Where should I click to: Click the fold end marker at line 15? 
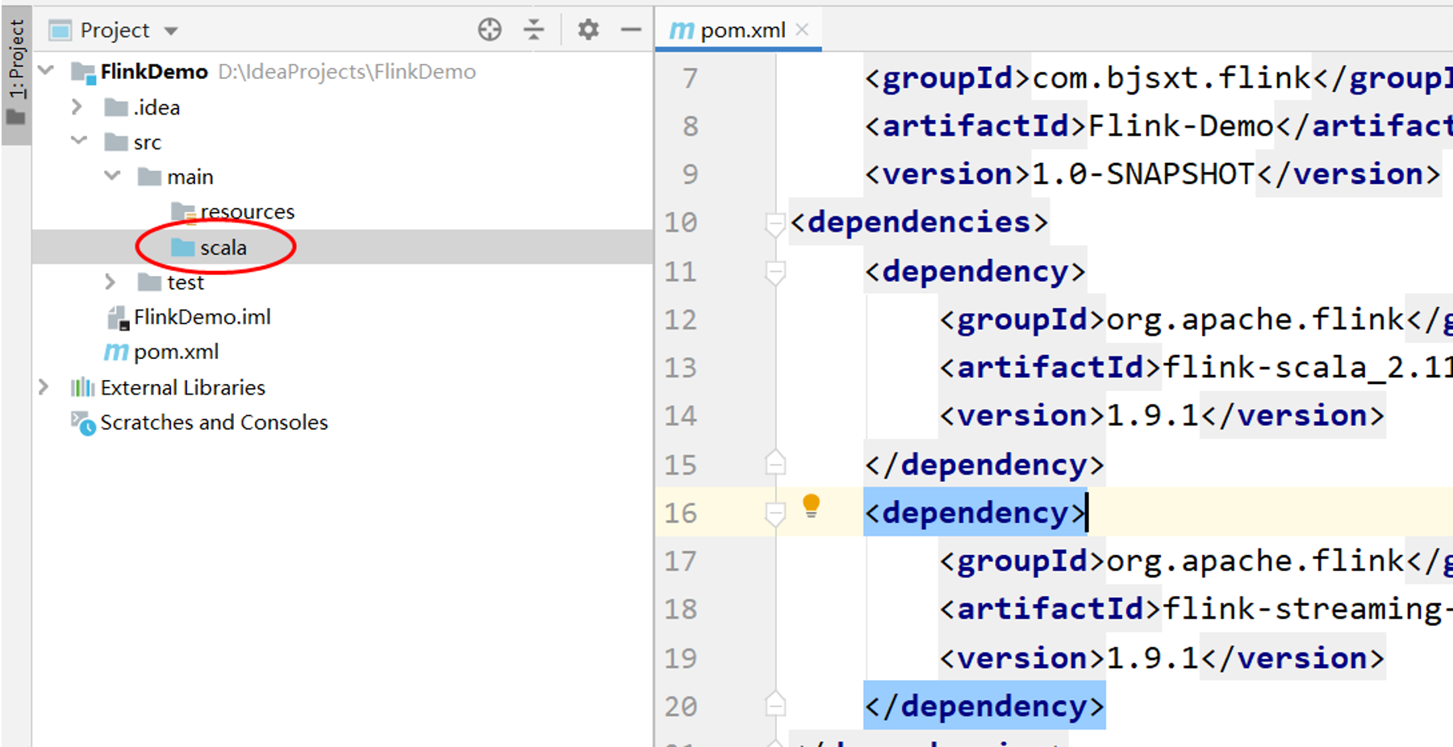[775, 462]
